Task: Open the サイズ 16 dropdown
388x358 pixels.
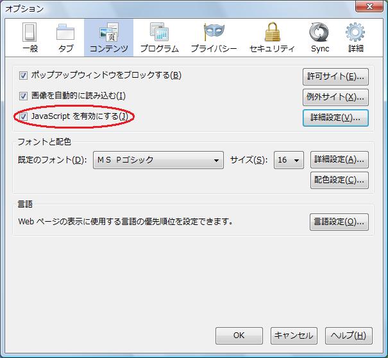Action: point(289,160)
